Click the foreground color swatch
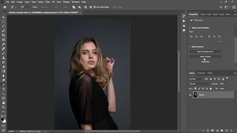Image resolution: width=237 pixels, height=133 pixels. click(x=2, y=119)
